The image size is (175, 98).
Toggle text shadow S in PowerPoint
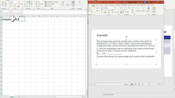[108, 10]
